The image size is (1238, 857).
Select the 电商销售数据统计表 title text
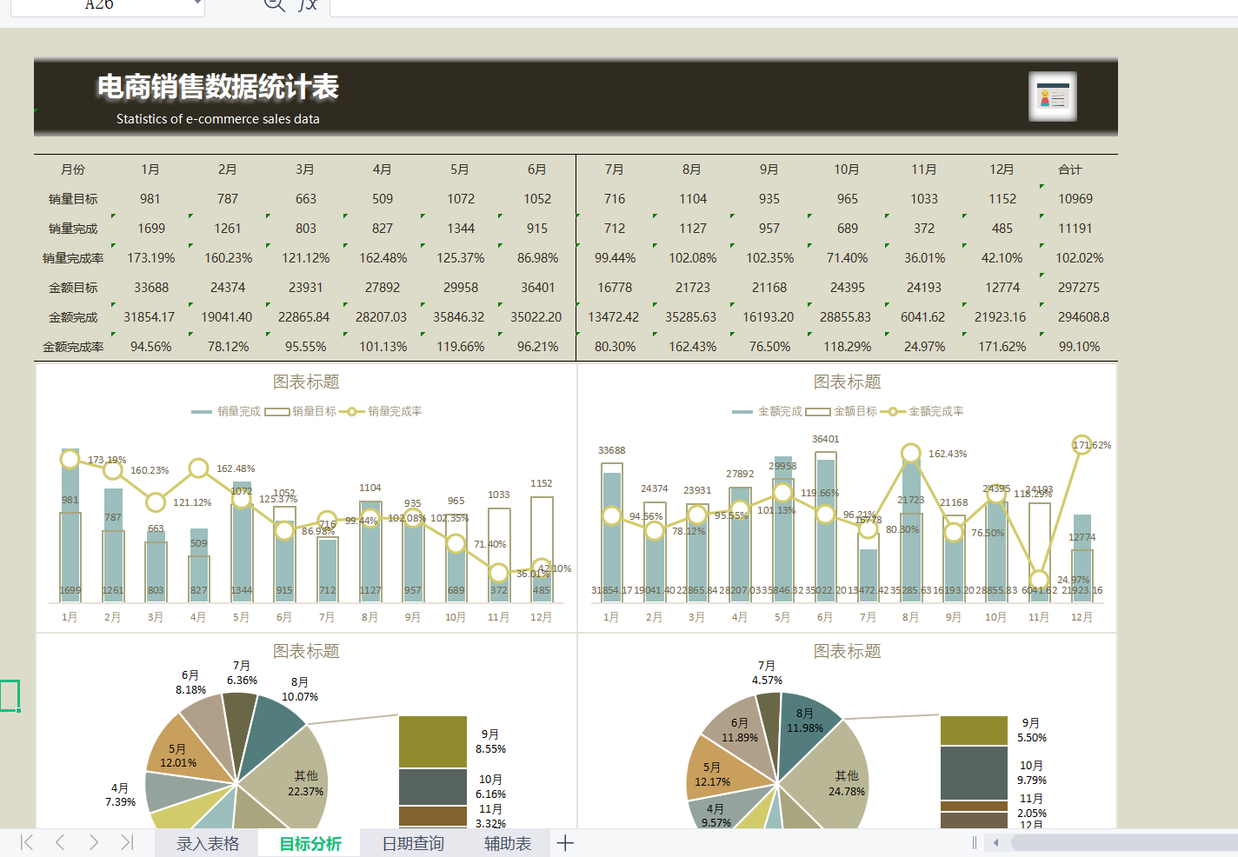click(x=217, y=87)
